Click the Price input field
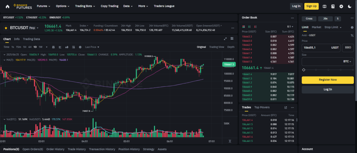357x153 pixels. (315, 48)
